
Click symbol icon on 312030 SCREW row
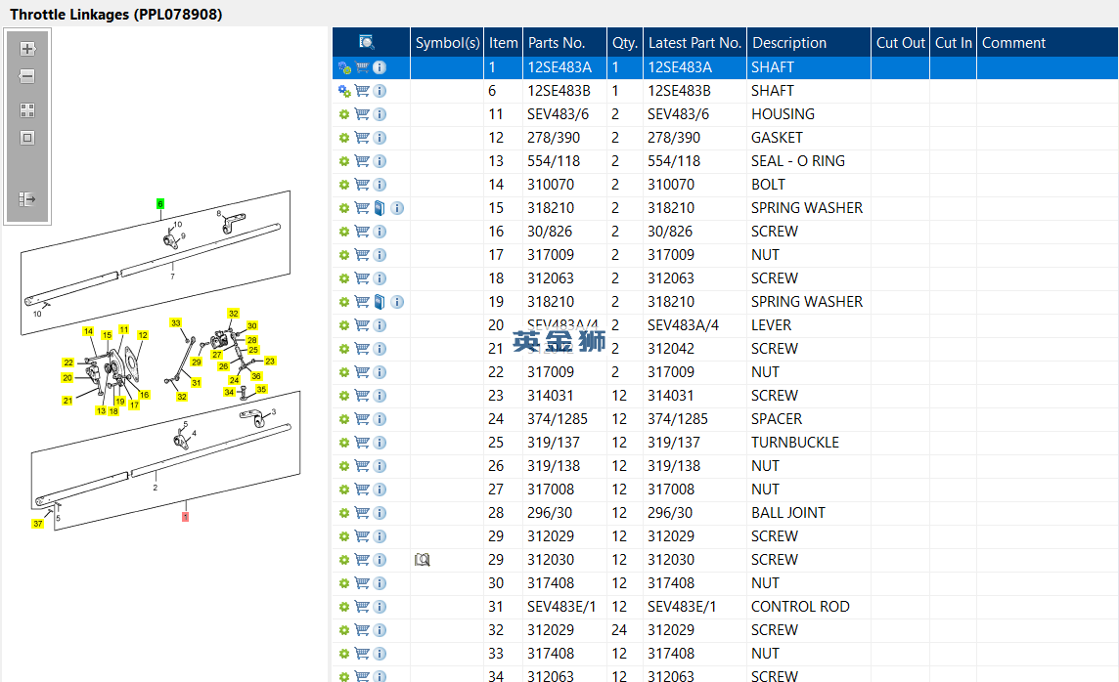click(422, 560)
